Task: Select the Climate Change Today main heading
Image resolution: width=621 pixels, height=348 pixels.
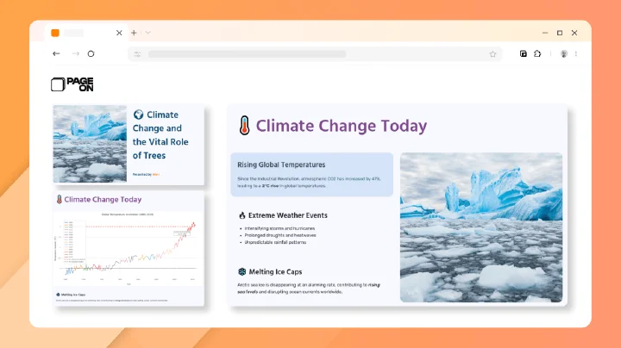Action: (342, 126)
